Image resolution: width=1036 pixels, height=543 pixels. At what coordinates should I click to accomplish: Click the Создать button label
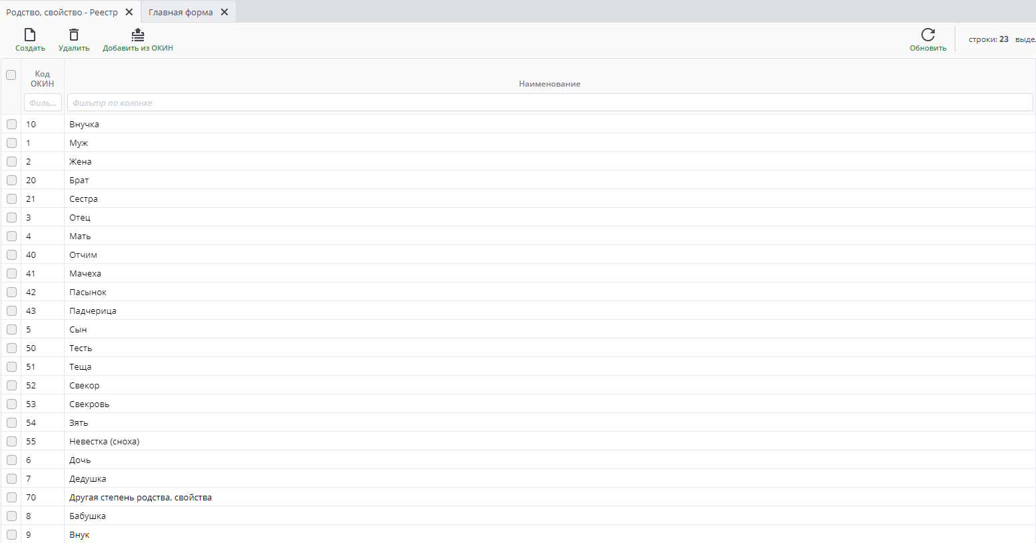(30, 48)
